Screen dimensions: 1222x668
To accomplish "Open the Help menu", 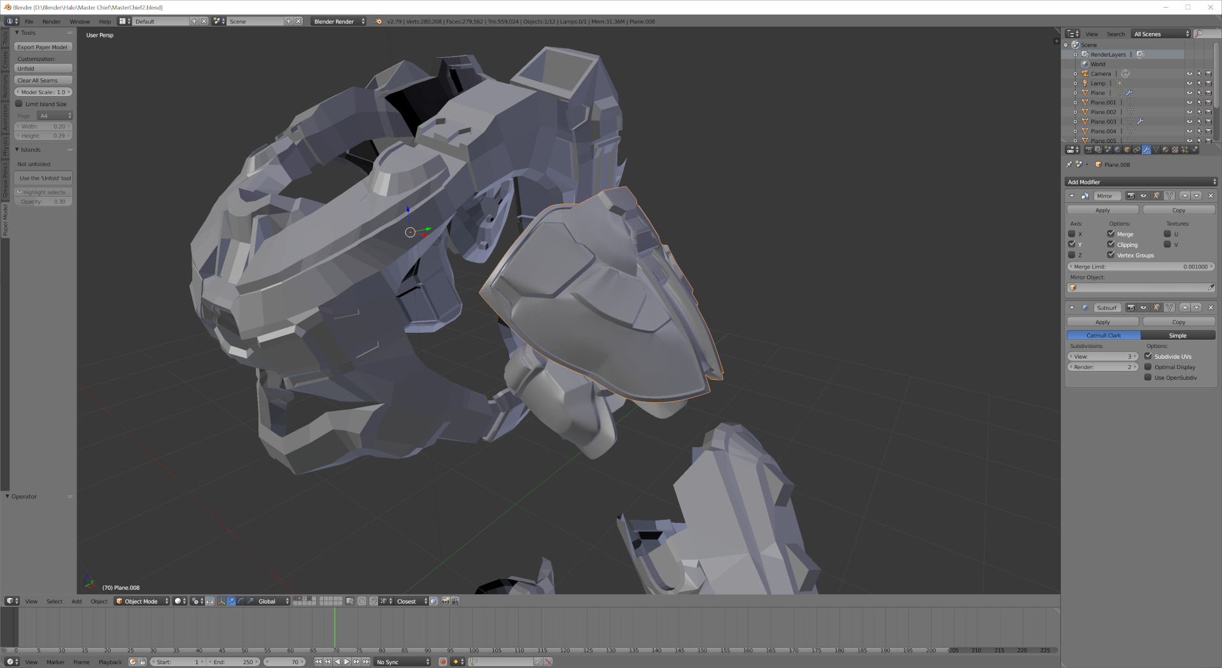I will [105, 22].
